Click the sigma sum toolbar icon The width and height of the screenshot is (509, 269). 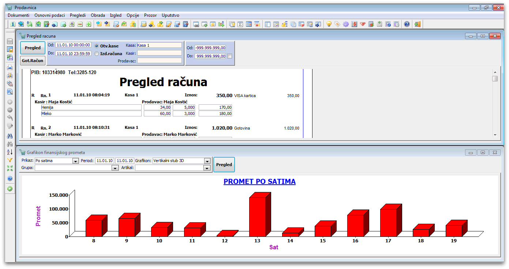[240, 24]
